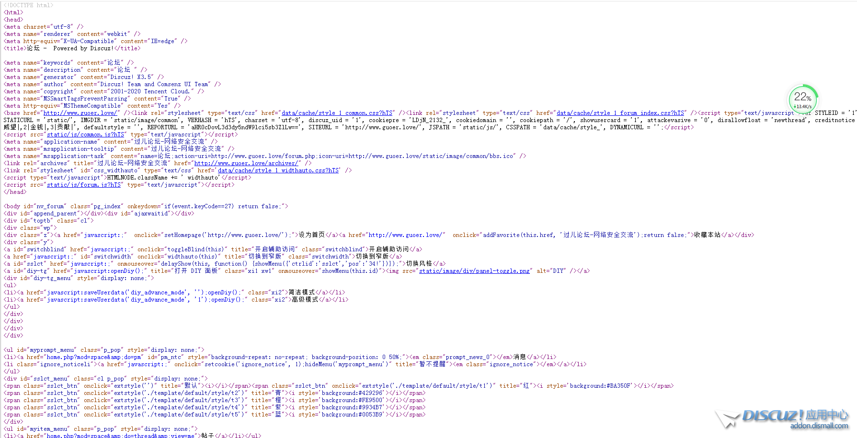
Task: Click the author 'Discuz! Team and Comsenz UI Team' line
Action: point(113,84)
